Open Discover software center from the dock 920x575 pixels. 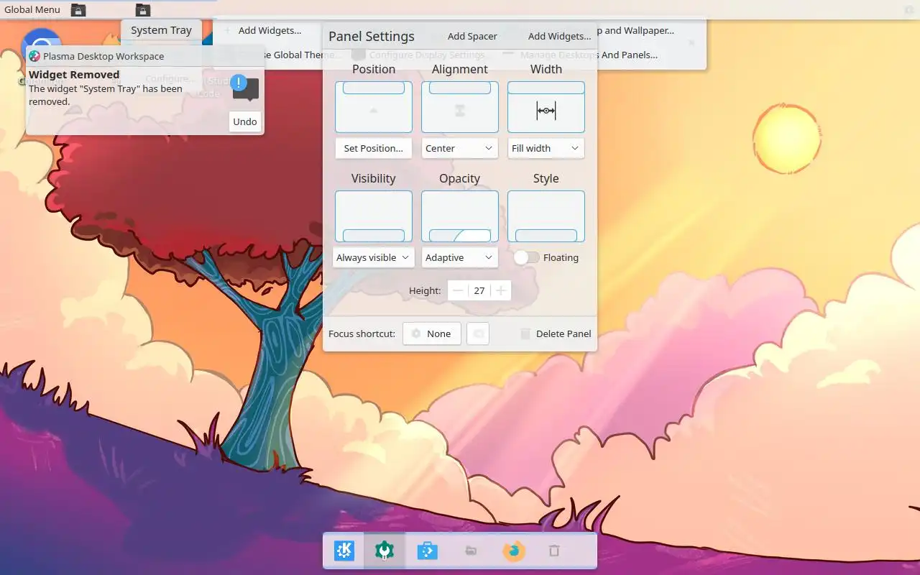[x=428, y=551]
